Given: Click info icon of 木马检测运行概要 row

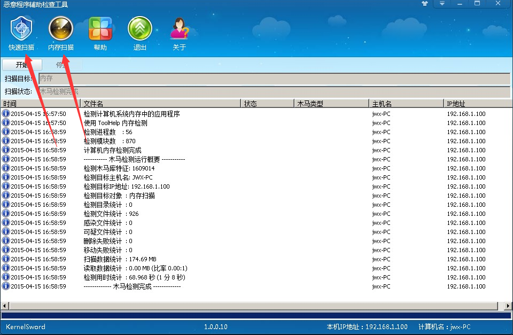Looking at the screenshot, I should coord(5,159).
